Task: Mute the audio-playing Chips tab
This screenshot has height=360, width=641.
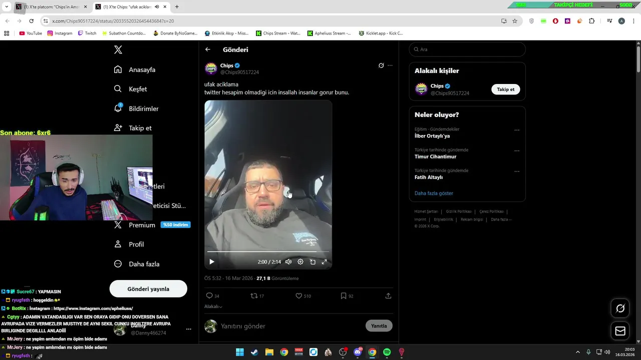Action: pyautogui.click(x=157, y=7)
